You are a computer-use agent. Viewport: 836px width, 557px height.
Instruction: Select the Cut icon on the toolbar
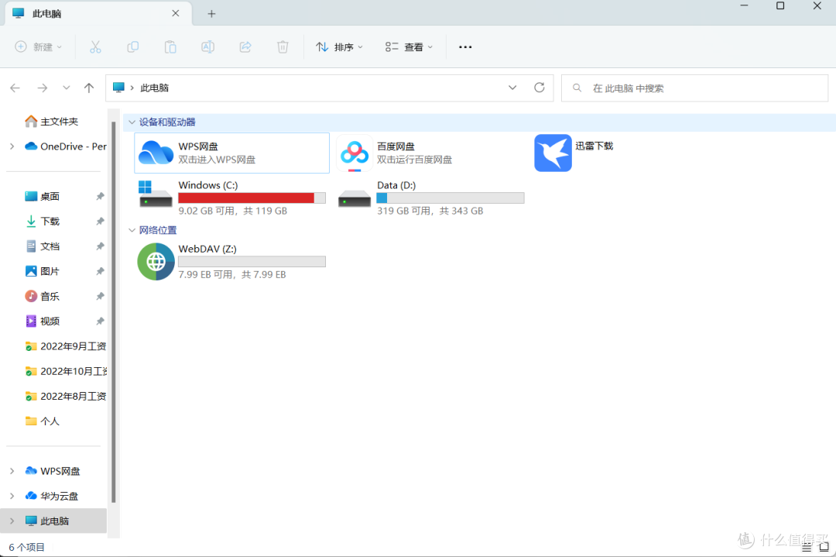pyautogui.click(x=95, y=46)
